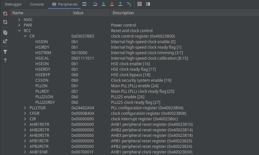Collapse the RCC peripheral node
This screenshot has width=259, height=155.
[19, 31]
